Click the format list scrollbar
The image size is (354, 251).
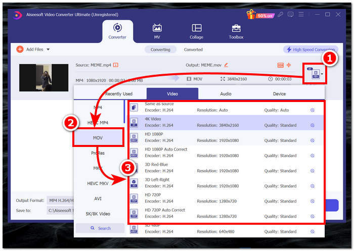pos(124,112)
